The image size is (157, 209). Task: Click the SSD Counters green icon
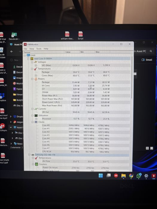pyautogui.click(x=36, y=164)
